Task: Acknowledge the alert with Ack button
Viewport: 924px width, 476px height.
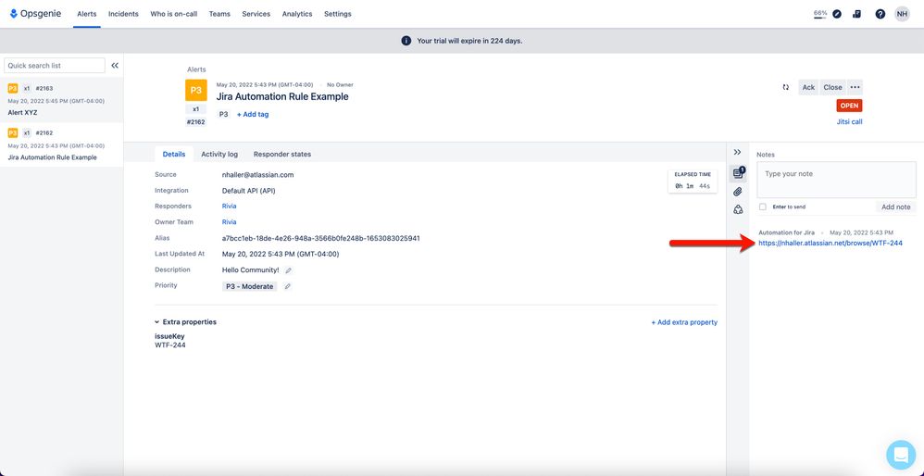Action: coord(808,87)
